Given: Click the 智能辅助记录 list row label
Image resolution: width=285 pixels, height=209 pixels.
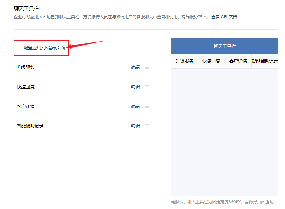Looking at the screenshot, I should click(x=30, y=126).
